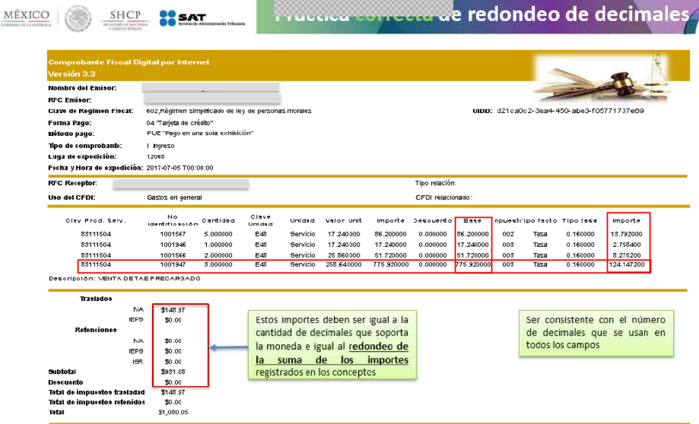Click the 'Traslados' heading
The image size is (699, 424).
coord(96,299)
